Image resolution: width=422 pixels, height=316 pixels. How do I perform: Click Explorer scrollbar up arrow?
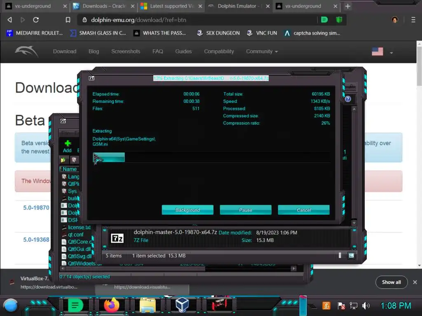click(x=354, y=109)
